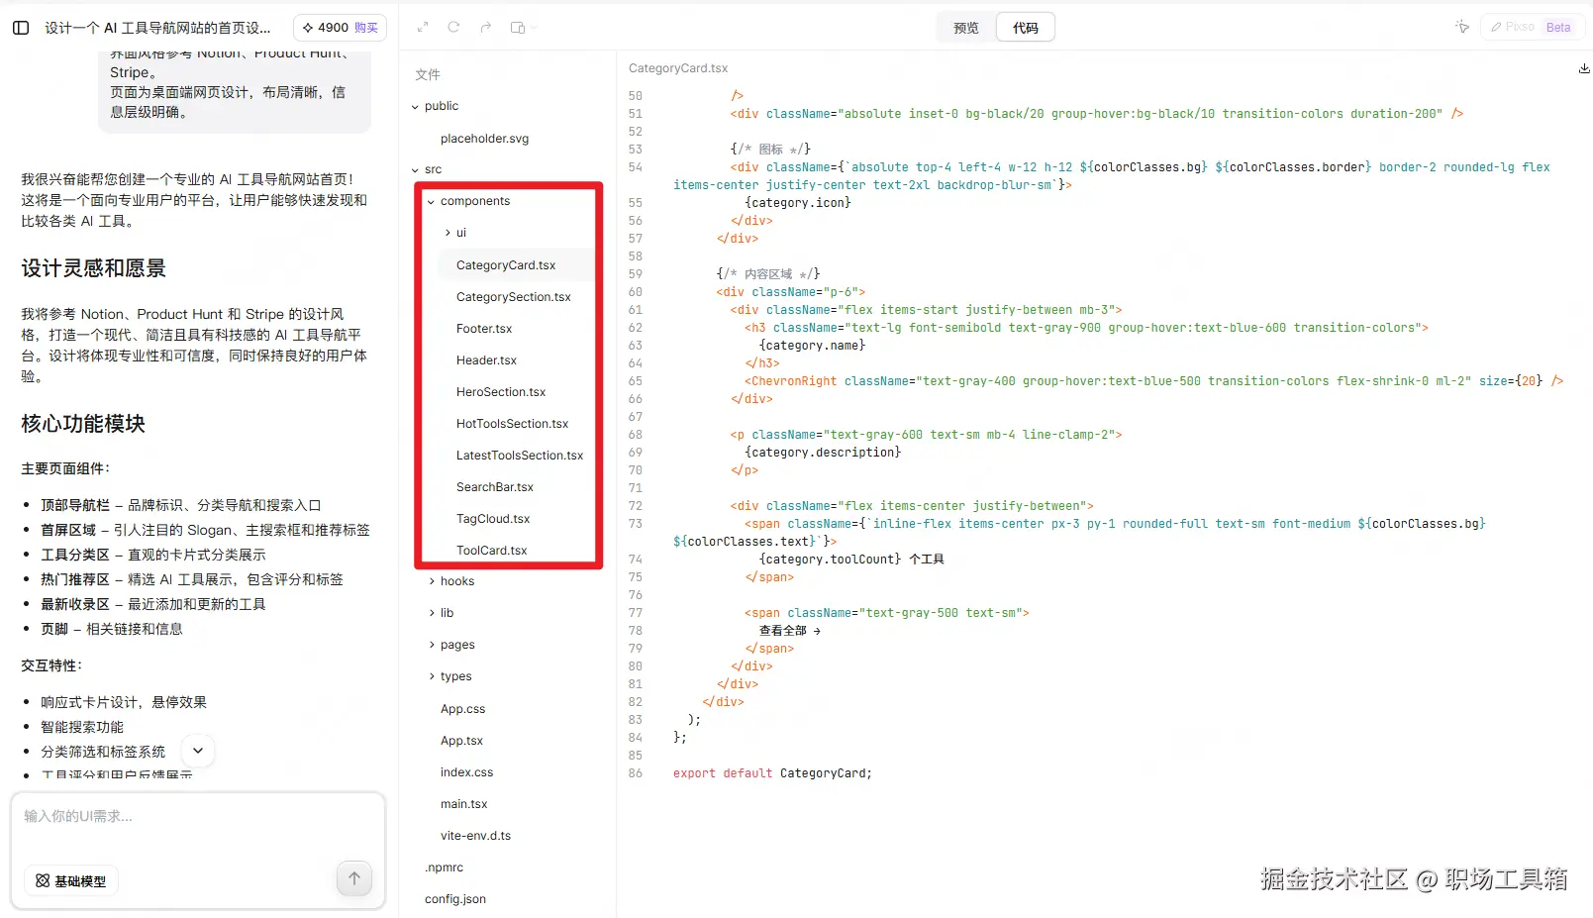Open CategoryCard.tsx in file tree
Viewport: 1593px width, 918px height.
coord(506,265)
